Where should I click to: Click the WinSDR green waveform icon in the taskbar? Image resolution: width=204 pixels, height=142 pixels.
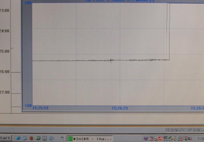[x=71, y=139]
